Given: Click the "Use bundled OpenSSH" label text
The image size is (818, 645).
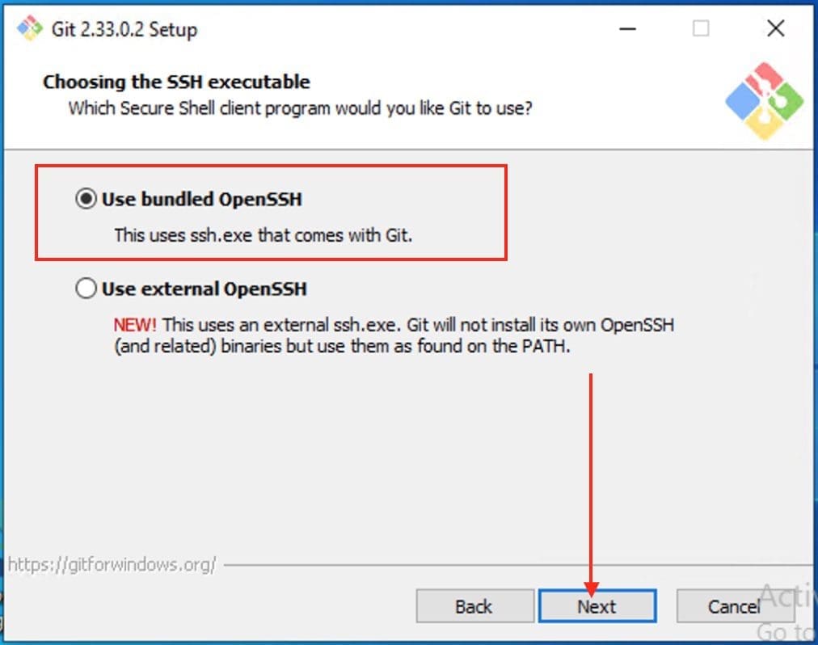Looking at the screenshot, I should (x=202, y=199).
